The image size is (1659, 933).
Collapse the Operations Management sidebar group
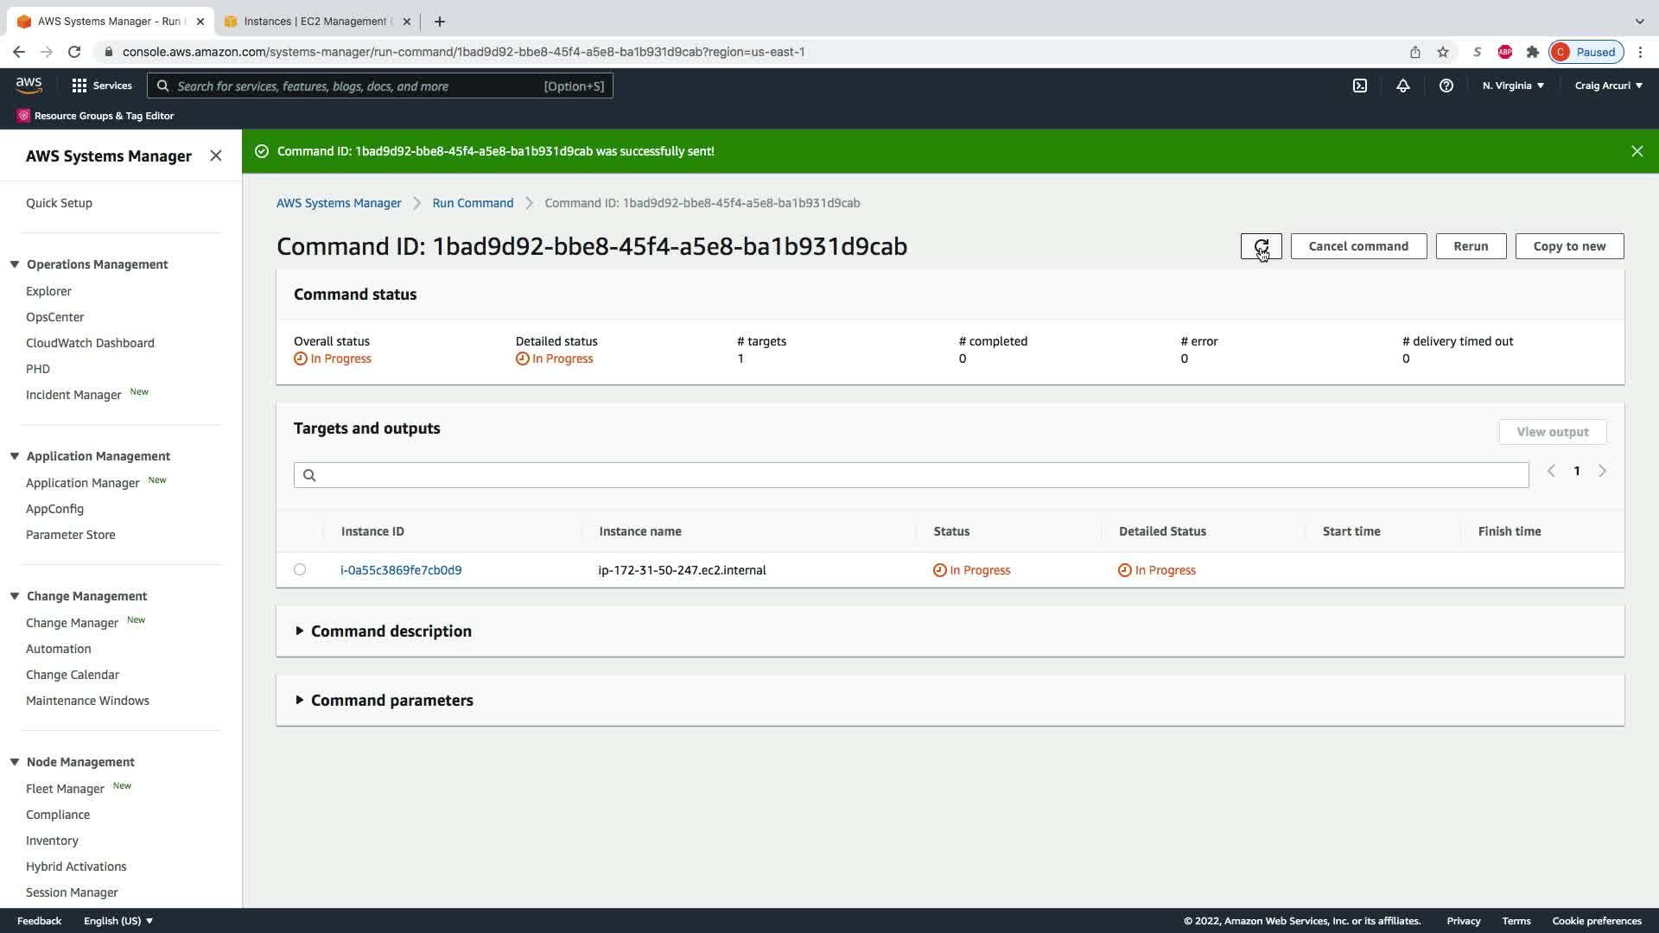[15, 264]
